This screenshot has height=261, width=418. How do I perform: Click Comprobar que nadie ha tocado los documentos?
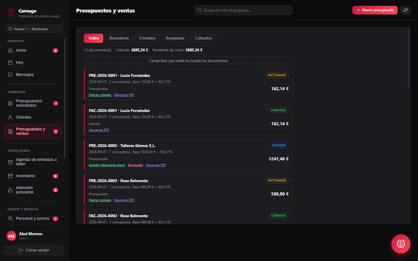pyautogui.click(x=188, y=61)
